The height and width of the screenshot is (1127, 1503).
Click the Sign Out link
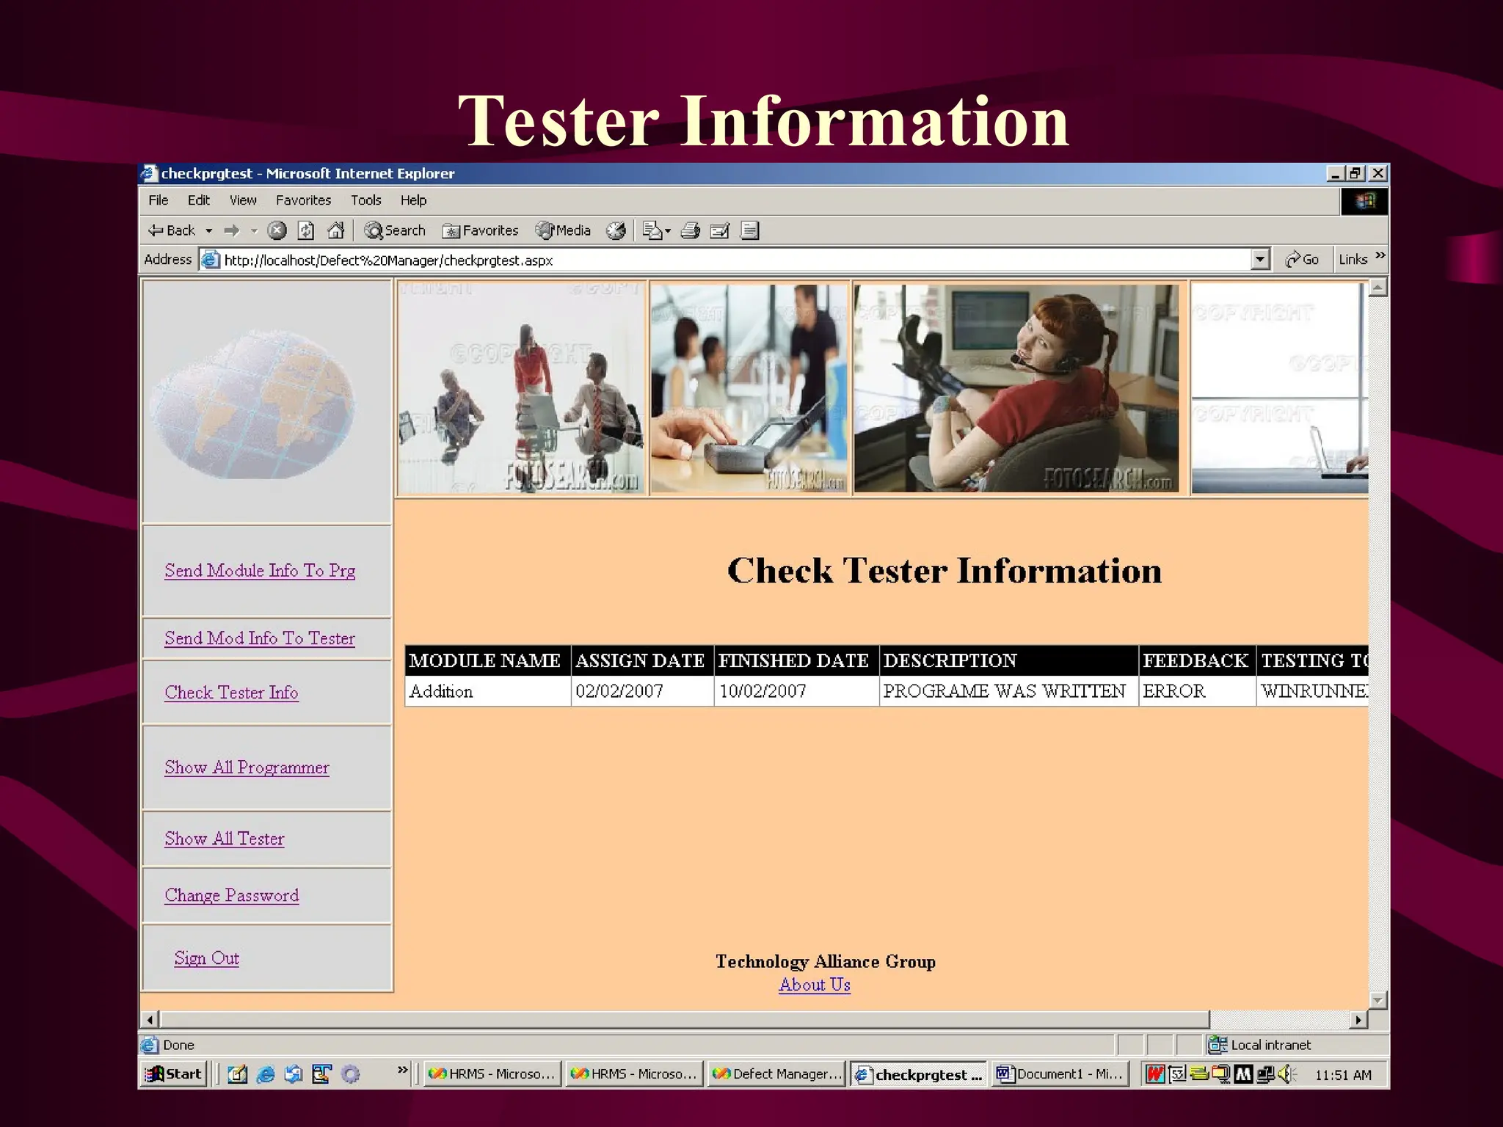click(x=206, y=958)
